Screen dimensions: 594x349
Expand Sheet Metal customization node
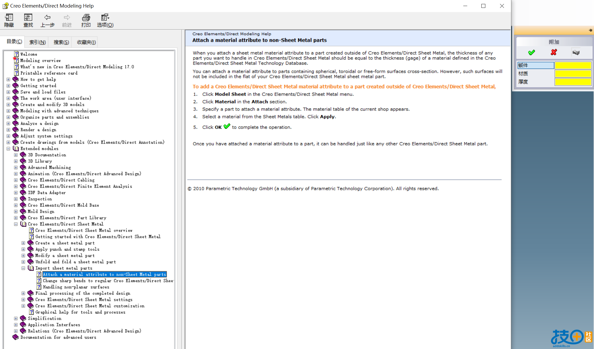pyautogui.click(x=23, y=306)
